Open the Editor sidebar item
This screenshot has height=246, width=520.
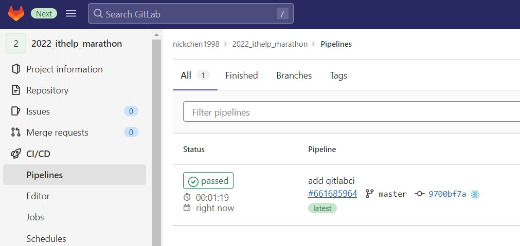pos(38,196)
